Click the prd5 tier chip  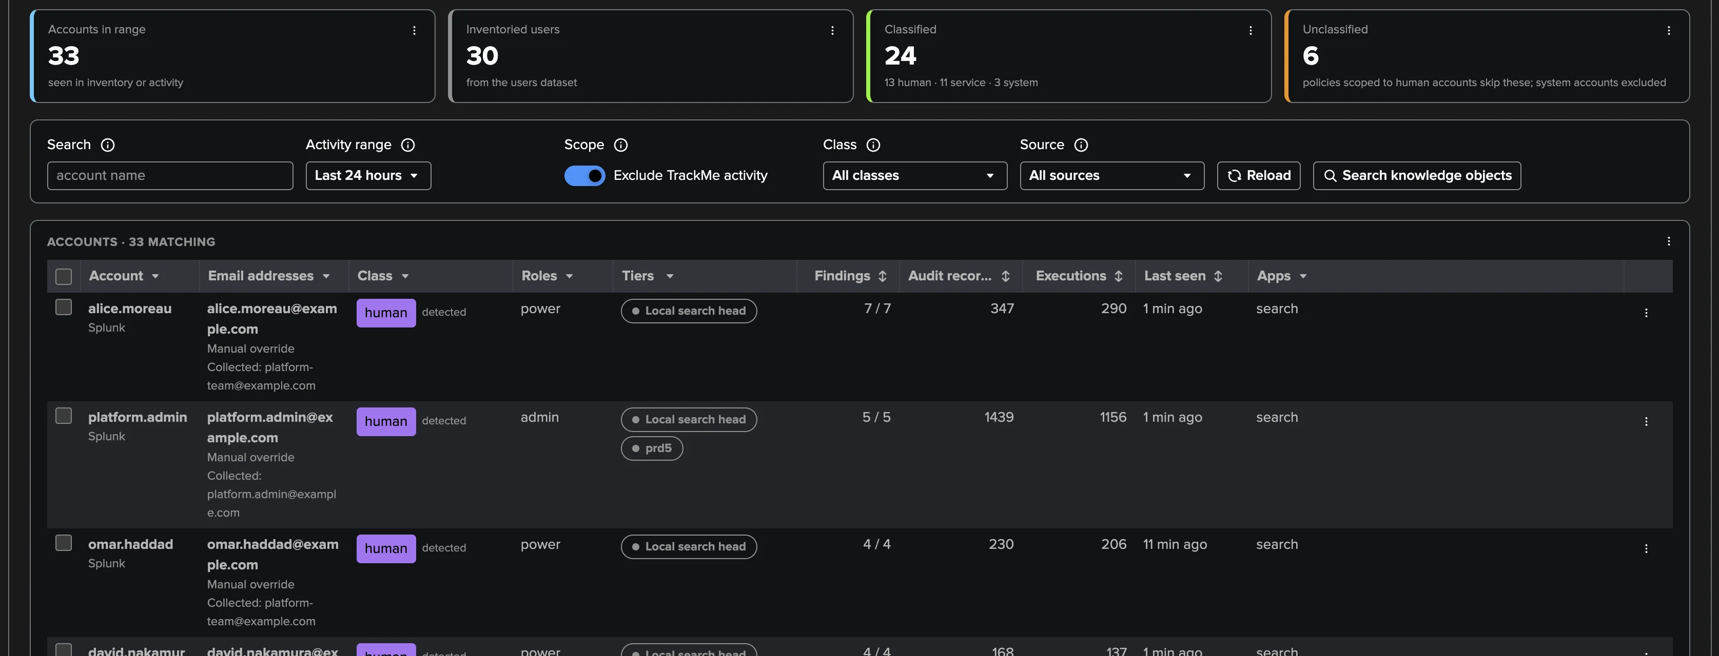(652, 448)
